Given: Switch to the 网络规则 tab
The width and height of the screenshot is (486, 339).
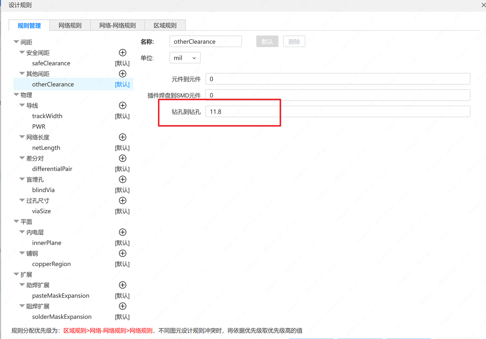Looking at the screenshot, I should point(70,25).
